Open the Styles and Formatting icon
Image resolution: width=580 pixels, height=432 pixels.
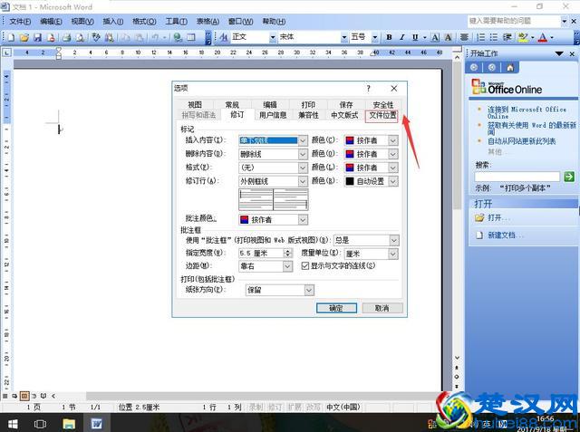tap(224, 37)
